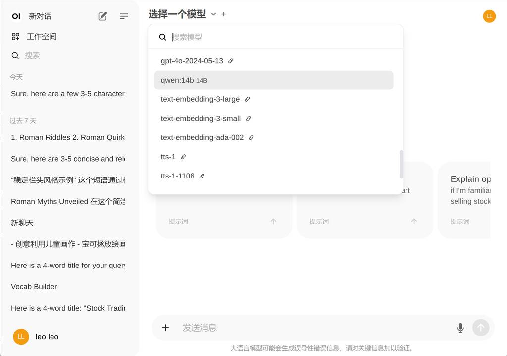
Task: Toggle the sidebar menu lines icon
Action: click(x=124, y=16)
